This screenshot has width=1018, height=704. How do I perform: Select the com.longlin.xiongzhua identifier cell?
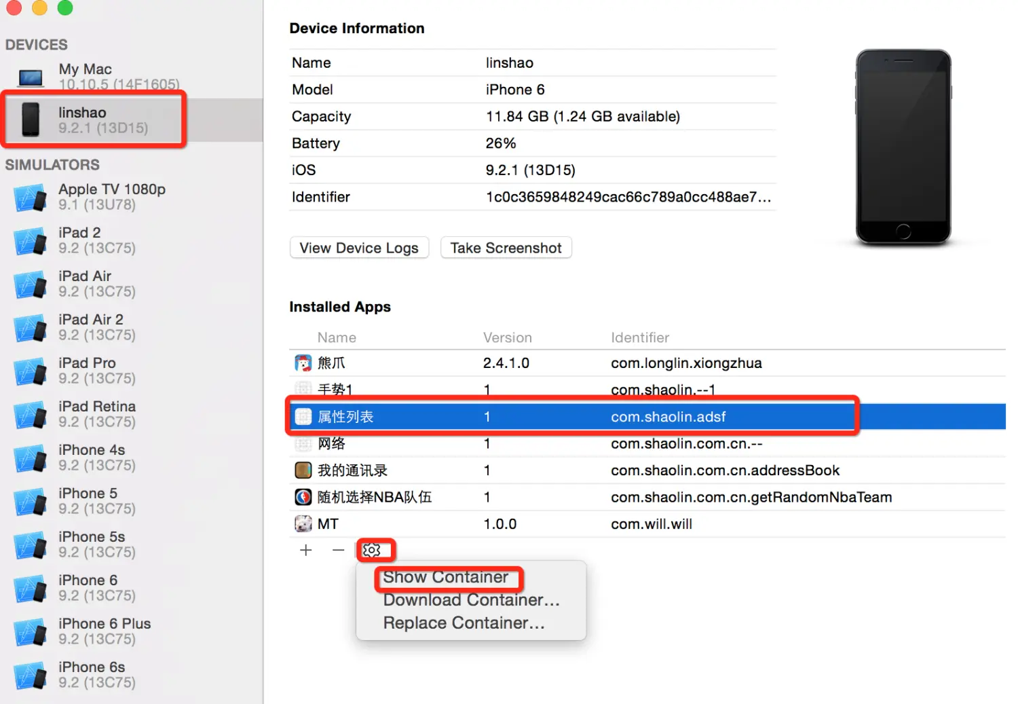coord(686,363)
